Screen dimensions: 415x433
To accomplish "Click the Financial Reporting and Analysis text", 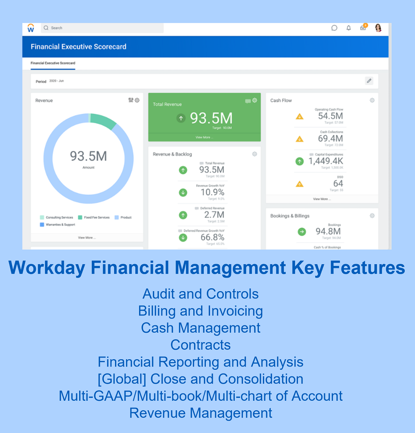I will [x=201, y=362].
